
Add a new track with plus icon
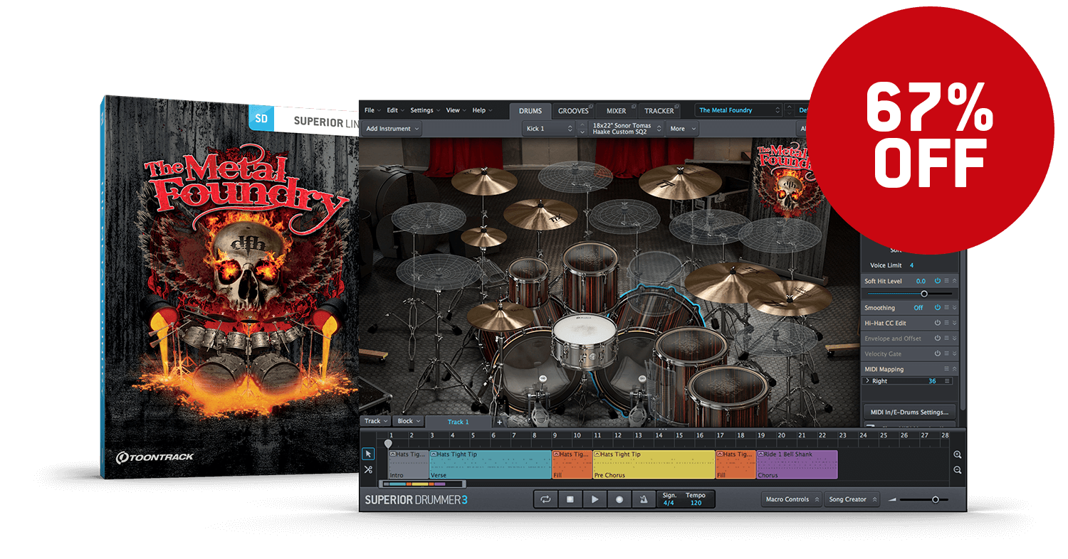coord(499,422)
